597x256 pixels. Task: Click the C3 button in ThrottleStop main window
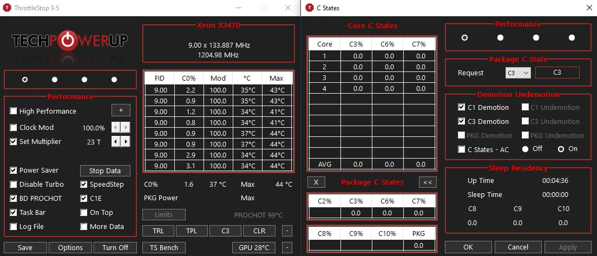coord(225,231)
